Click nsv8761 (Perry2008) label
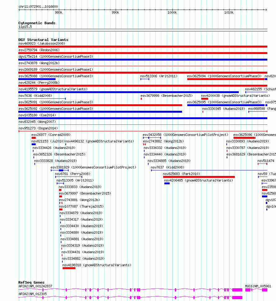The height and width of the screenshot is (301, 276). tap(73, 174)
